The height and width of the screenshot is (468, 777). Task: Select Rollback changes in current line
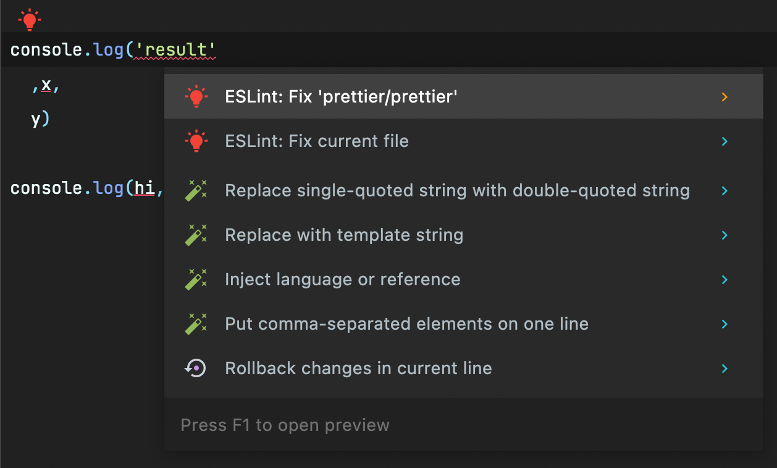[x=358, y=369]
